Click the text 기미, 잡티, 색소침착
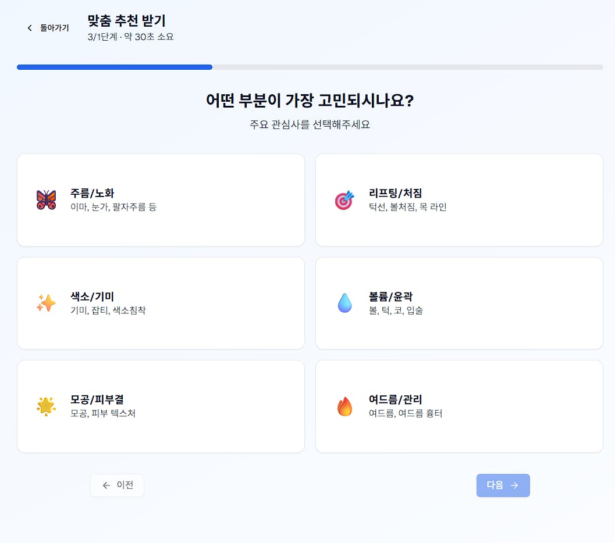This screenshot has height=543, width=615. (108, 310)
